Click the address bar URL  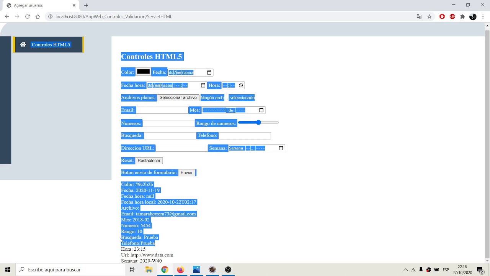click(x=114, y=16)
